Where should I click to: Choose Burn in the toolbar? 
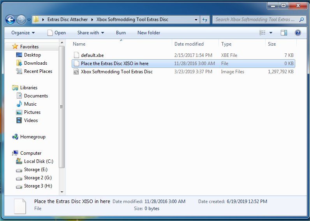[121, 33]
